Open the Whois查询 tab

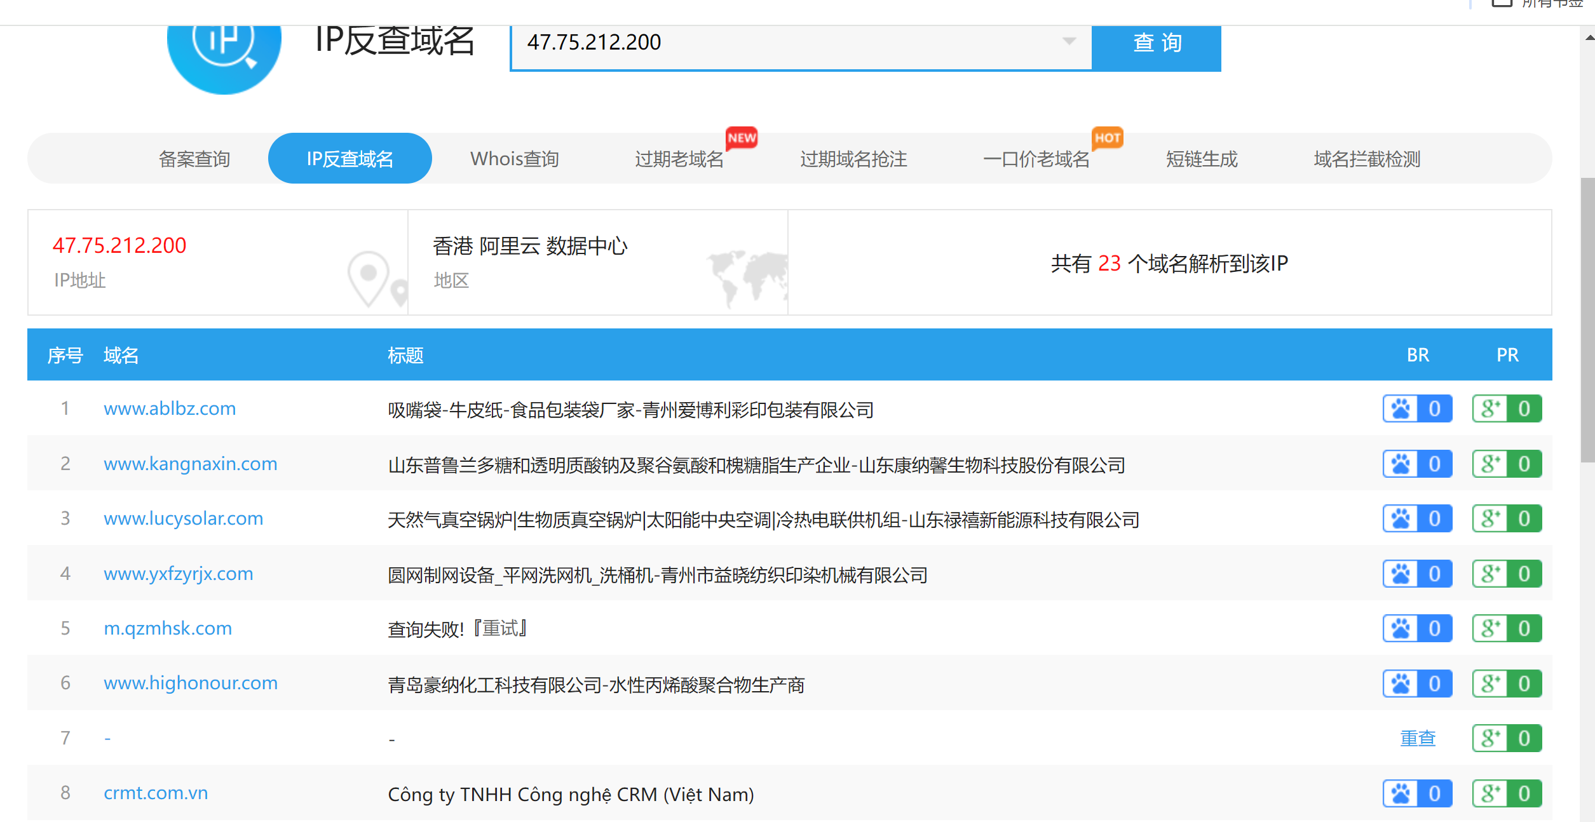[x=515, y=159]
